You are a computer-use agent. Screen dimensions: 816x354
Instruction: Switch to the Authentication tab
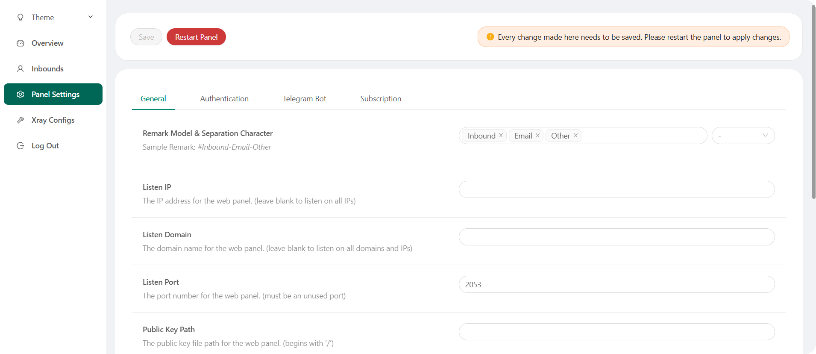coord(224,99)
